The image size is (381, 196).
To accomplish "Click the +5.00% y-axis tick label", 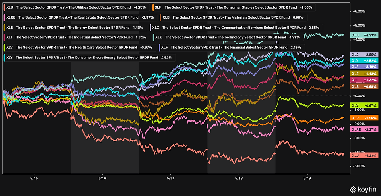I will point(358,26).
